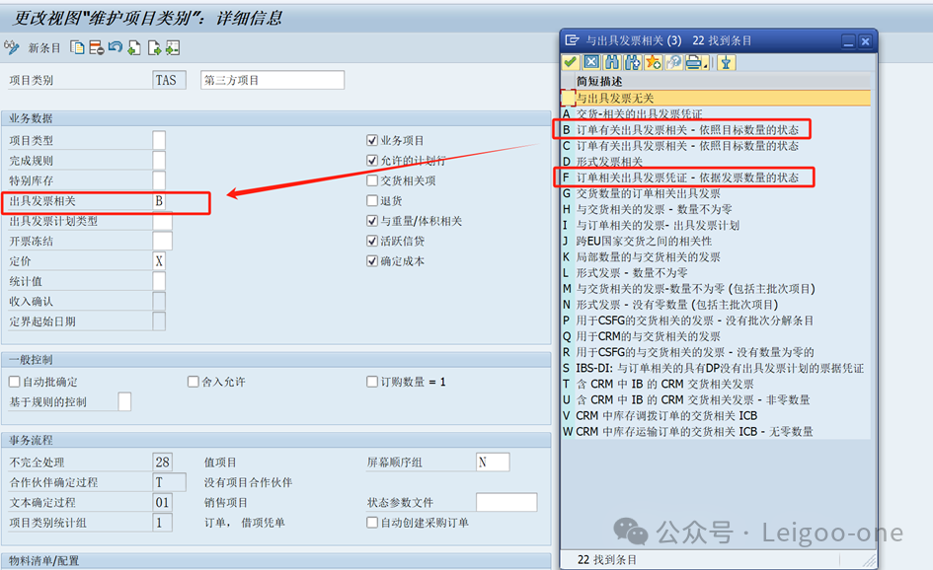Image resolution: width=933 pixels, height=570 pixels.
Task: Click the 定价 field containing X
Action: click(159, 261)
